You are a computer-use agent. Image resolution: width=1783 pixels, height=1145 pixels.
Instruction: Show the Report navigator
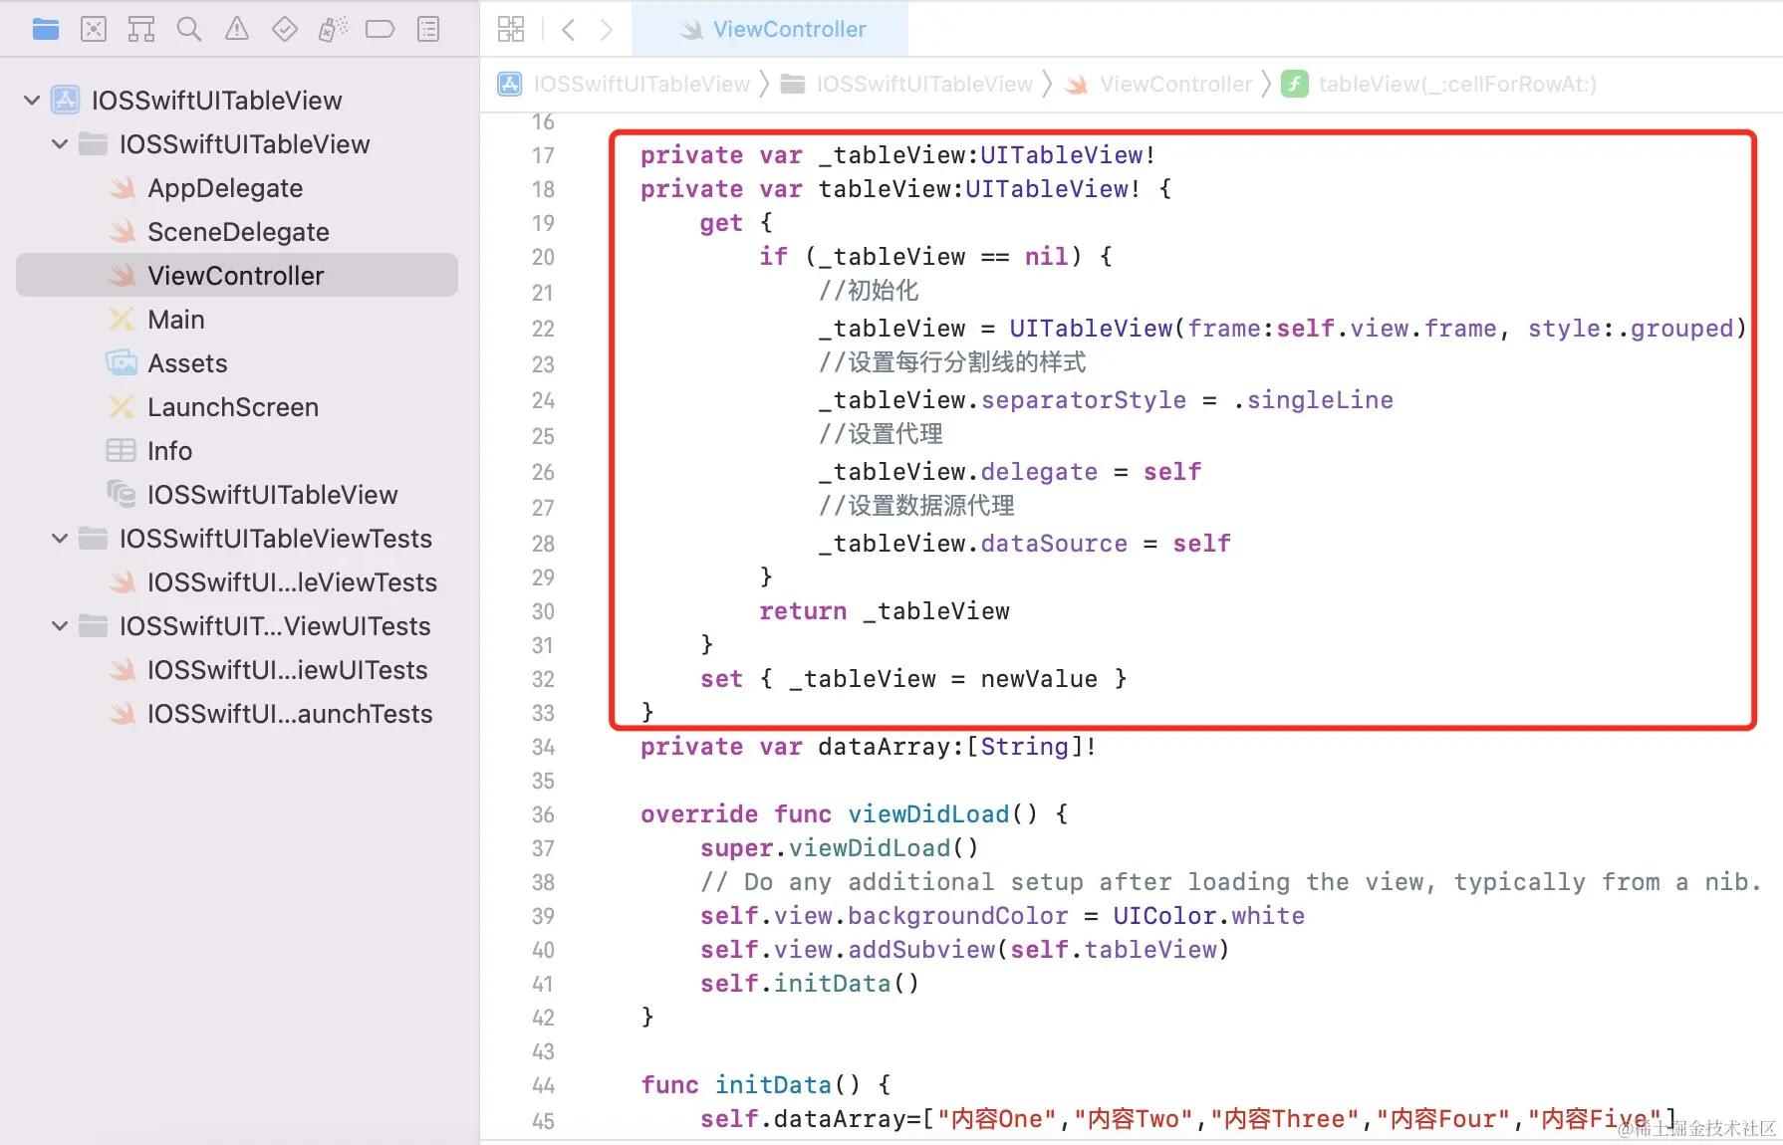pyautogui.click(x=428, y=30)
